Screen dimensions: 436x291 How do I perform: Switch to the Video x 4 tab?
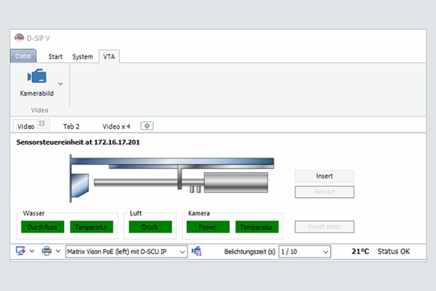116,126
